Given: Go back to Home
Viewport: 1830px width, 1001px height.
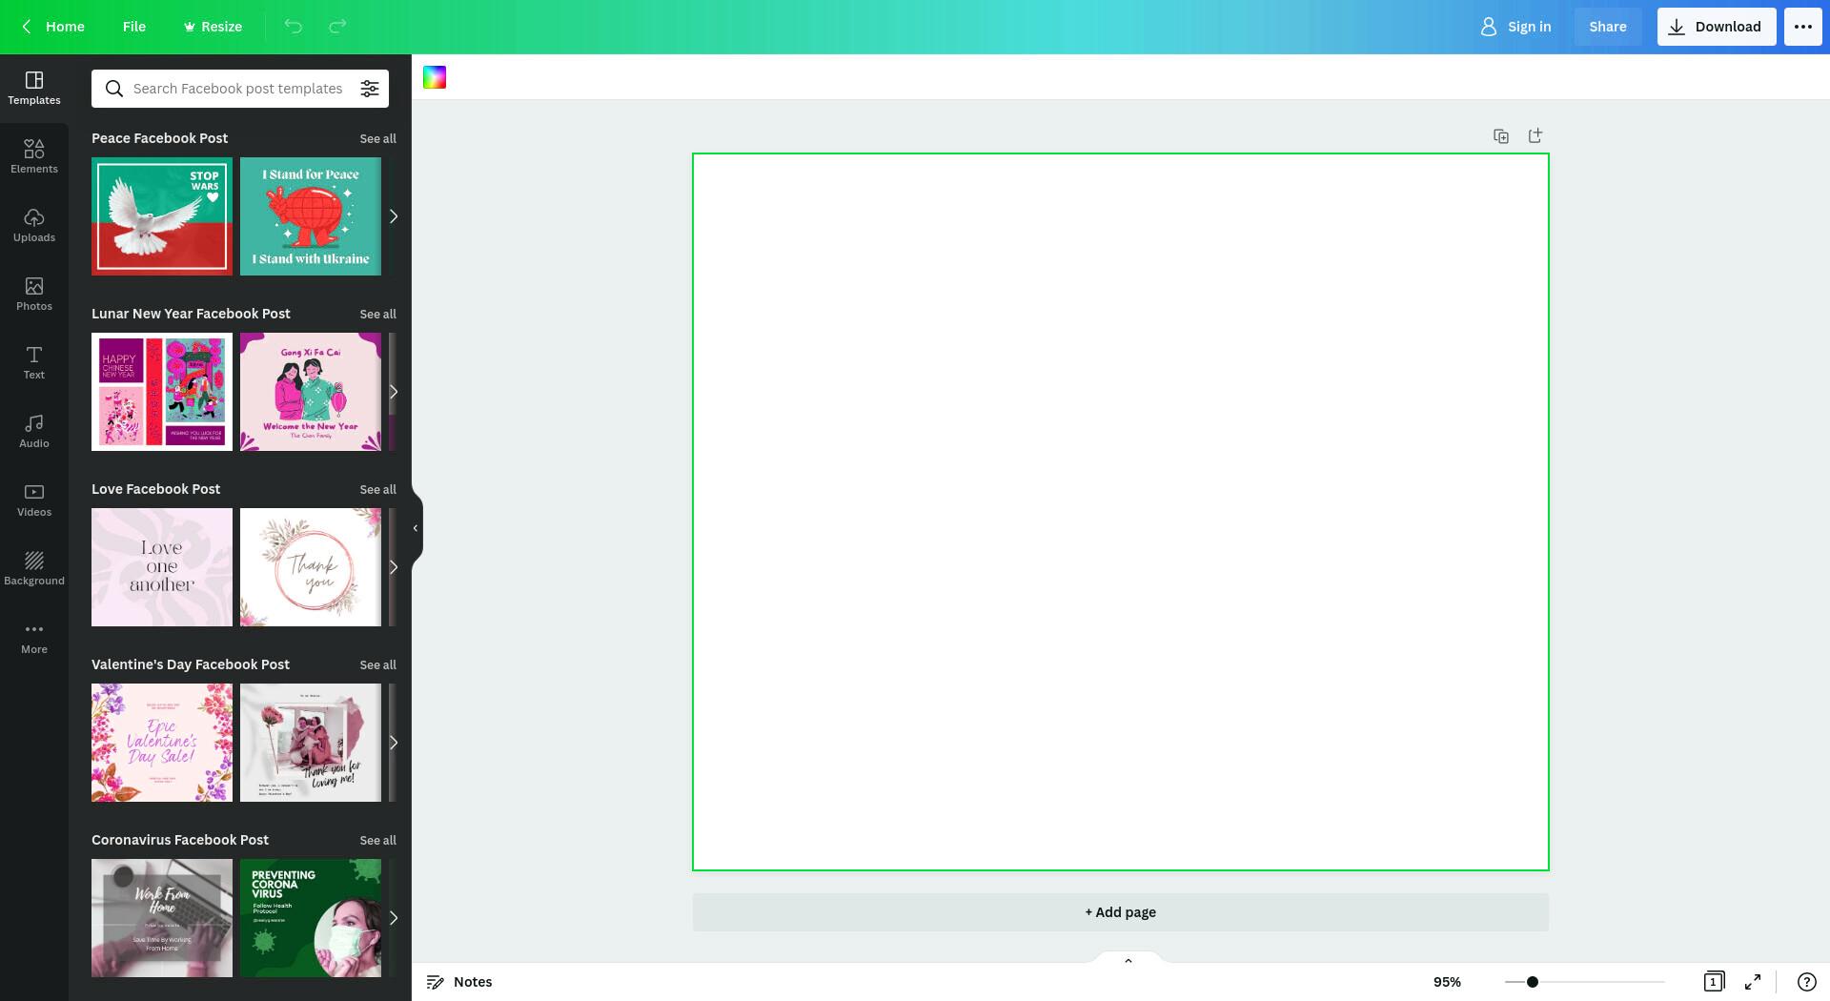Looking at the screenshot, I should pyautogui.click(x=53, y=27).
